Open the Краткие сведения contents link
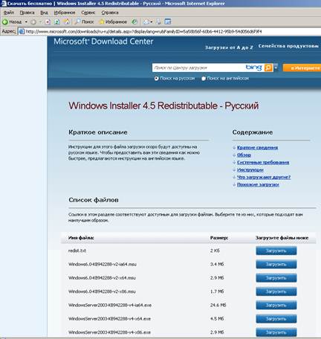 [x=257, y=148]
